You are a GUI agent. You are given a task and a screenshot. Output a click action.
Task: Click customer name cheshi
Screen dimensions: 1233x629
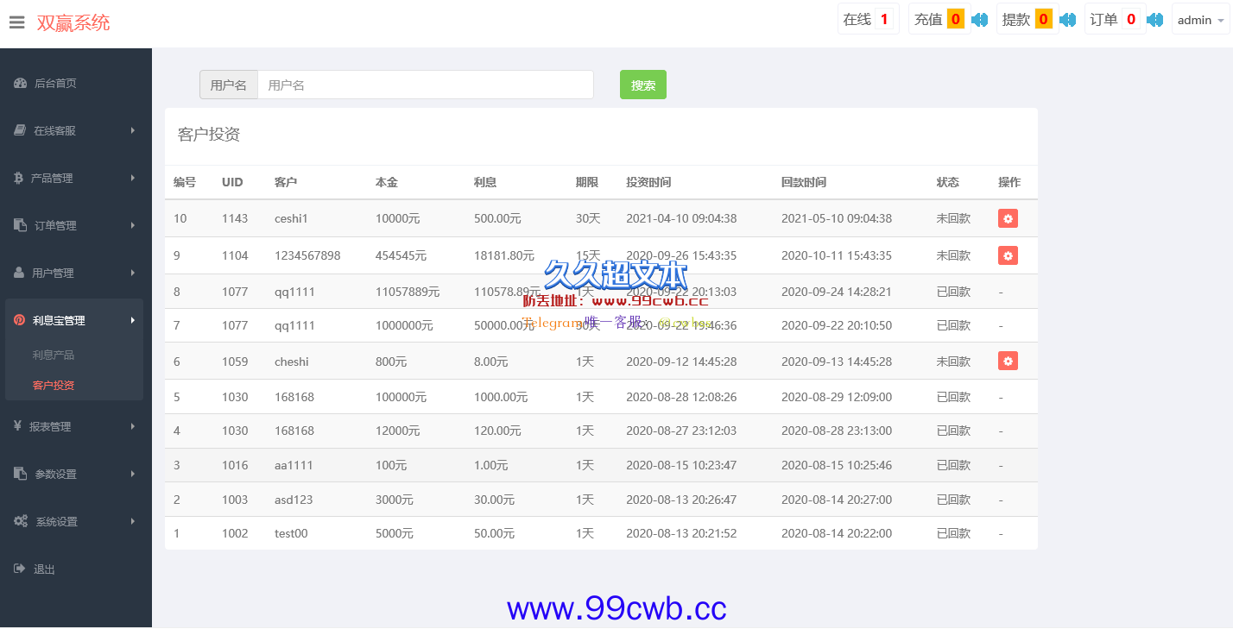click(292, 362)
